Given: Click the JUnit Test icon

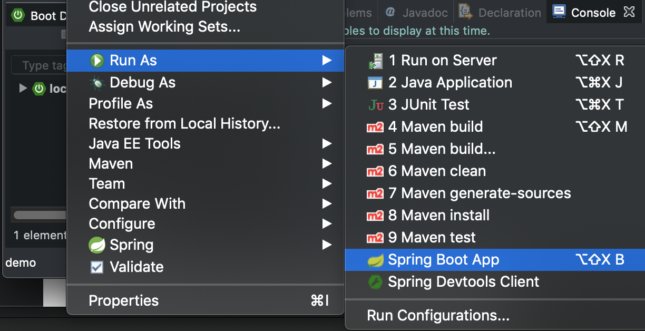Looking at the screenshot, I should pos(375,105).
